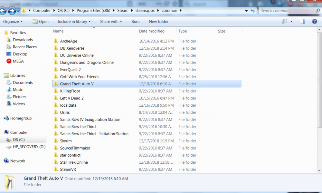Image resolution: width=322 pixels, height=193 pixels.
Task: Click the file list vertical scrollbar thumb
Action: (x=319, y=80)
